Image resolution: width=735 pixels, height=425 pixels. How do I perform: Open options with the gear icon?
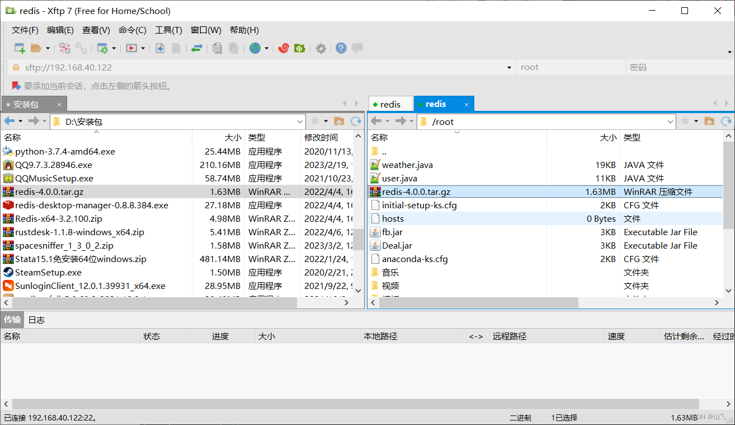pyautogui.click(x=321, y=48)
